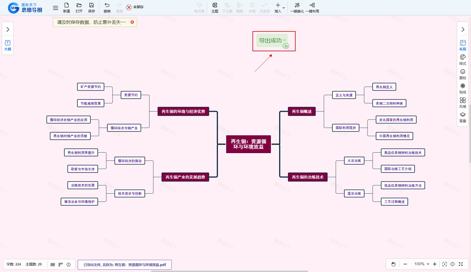This screenshot has height=272, width=471.
Task: Dismiss the save-data reminder banner
Action: 132,22
